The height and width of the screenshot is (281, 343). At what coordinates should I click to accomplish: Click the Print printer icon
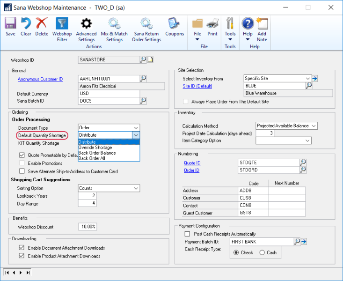(212, 23)
